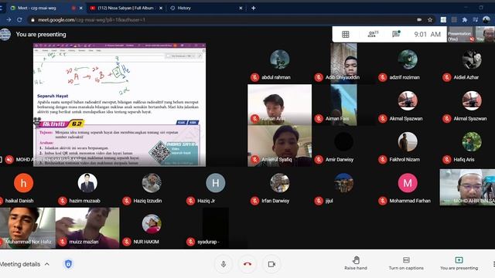Go forward in browser history
The height and width of the screenshot is (278, 495).
[9, 19]
